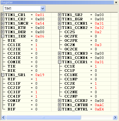The image size is (119, 121).
Task: Select the TIM1_CNTRH value 0xAC
Action: click(99, 105)
